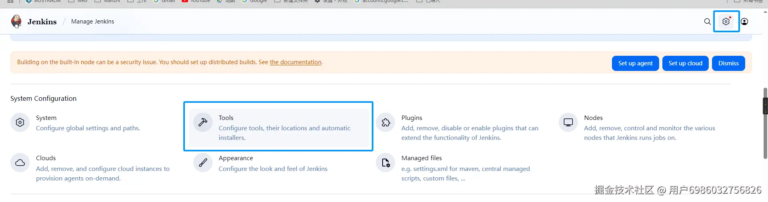Open the user account icon
The image size is (768, 202).
click(x=744, y=22)
